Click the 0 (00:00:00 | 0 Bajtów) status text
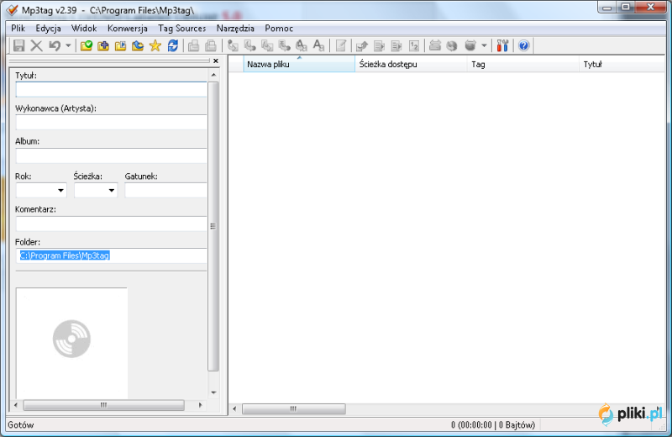The image size is (672, 437). 493,425
